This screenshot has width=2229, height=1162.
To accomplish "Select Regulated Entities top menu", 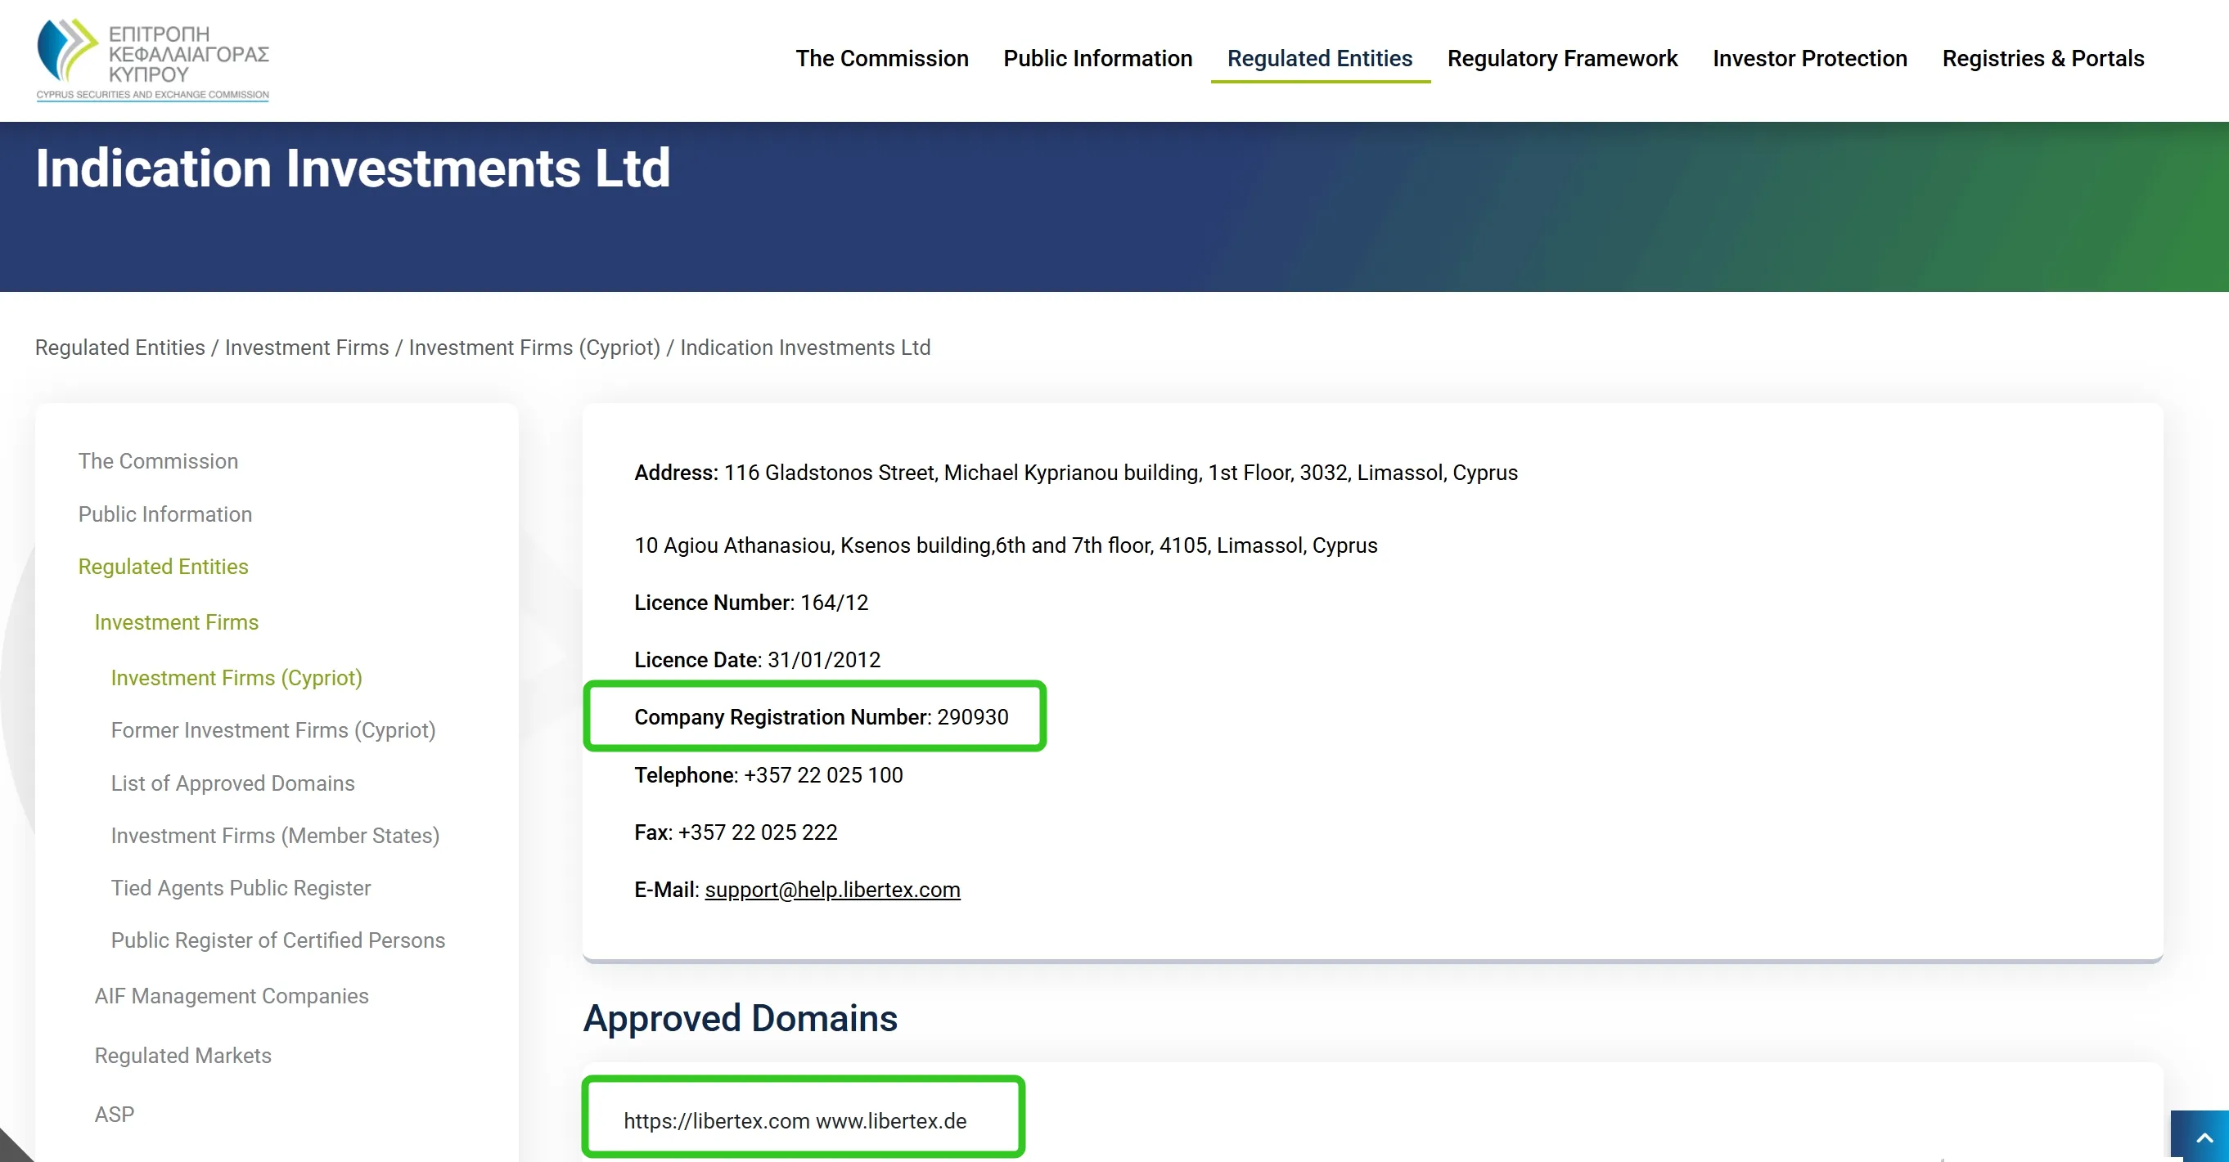I will click(x=1320, y=58).
